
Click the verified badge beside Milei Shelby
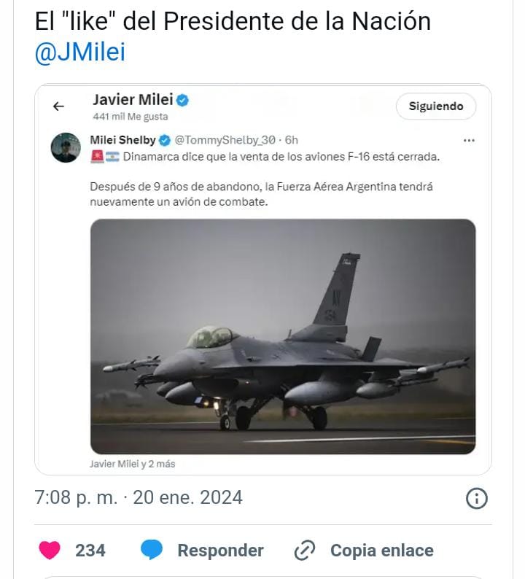[165, 140]
